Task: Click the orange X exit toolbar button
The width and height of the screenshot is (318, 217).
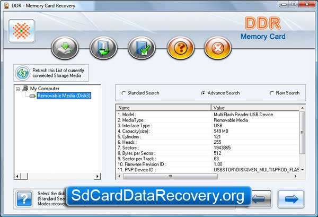Action: (x=218, y=48)
